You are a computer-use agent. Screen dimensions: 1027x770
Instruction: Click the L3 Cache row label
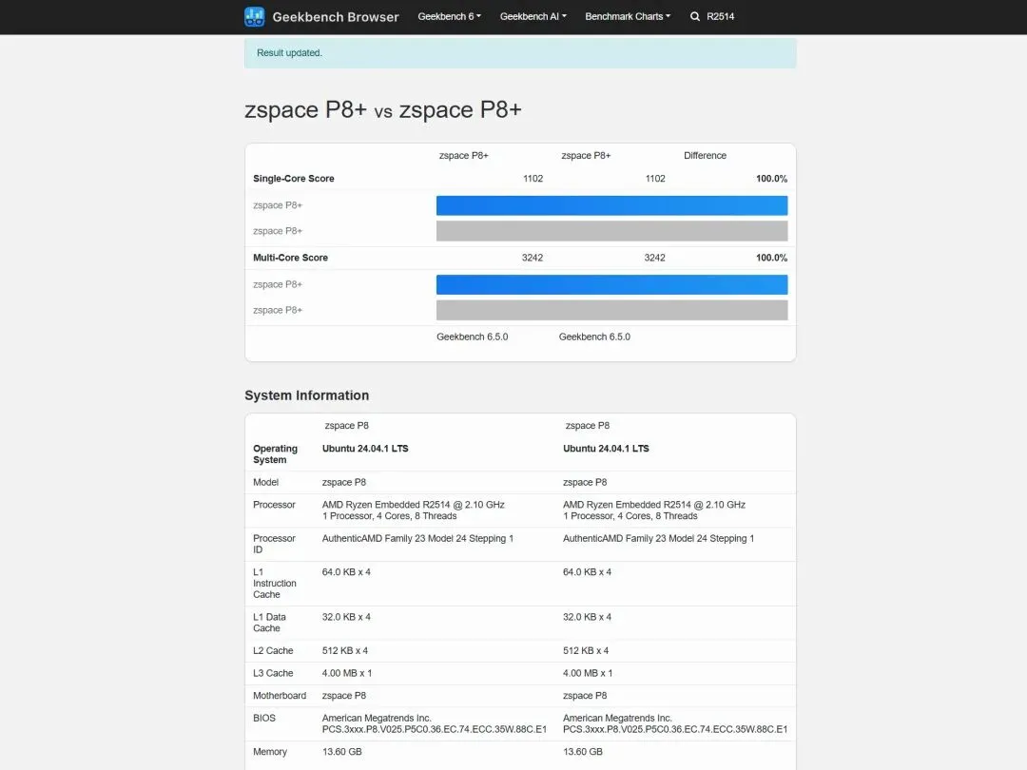(x=273, y=673)
